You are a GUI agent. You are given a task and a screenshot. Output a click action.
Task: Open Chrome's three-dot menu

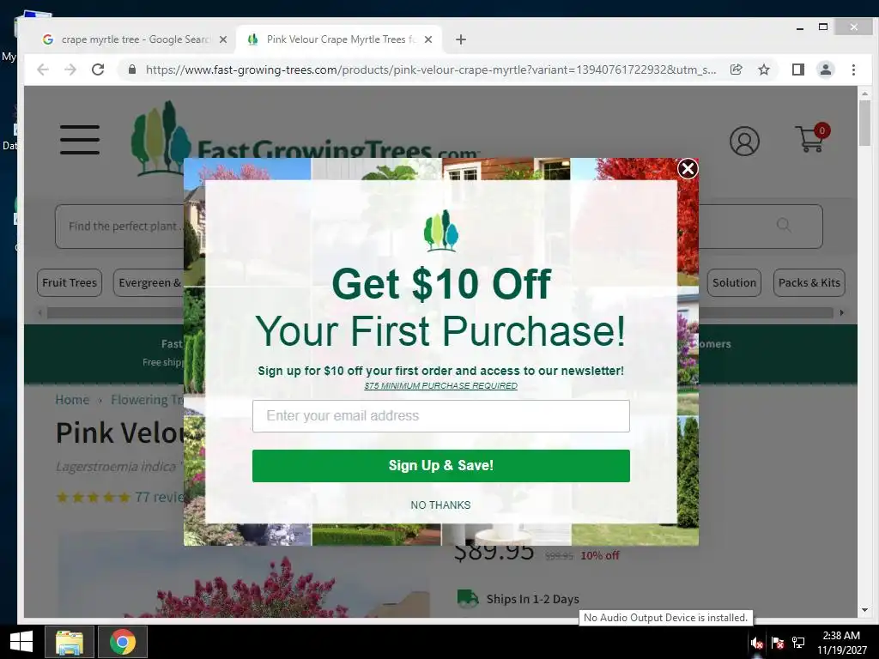[853, 70]
